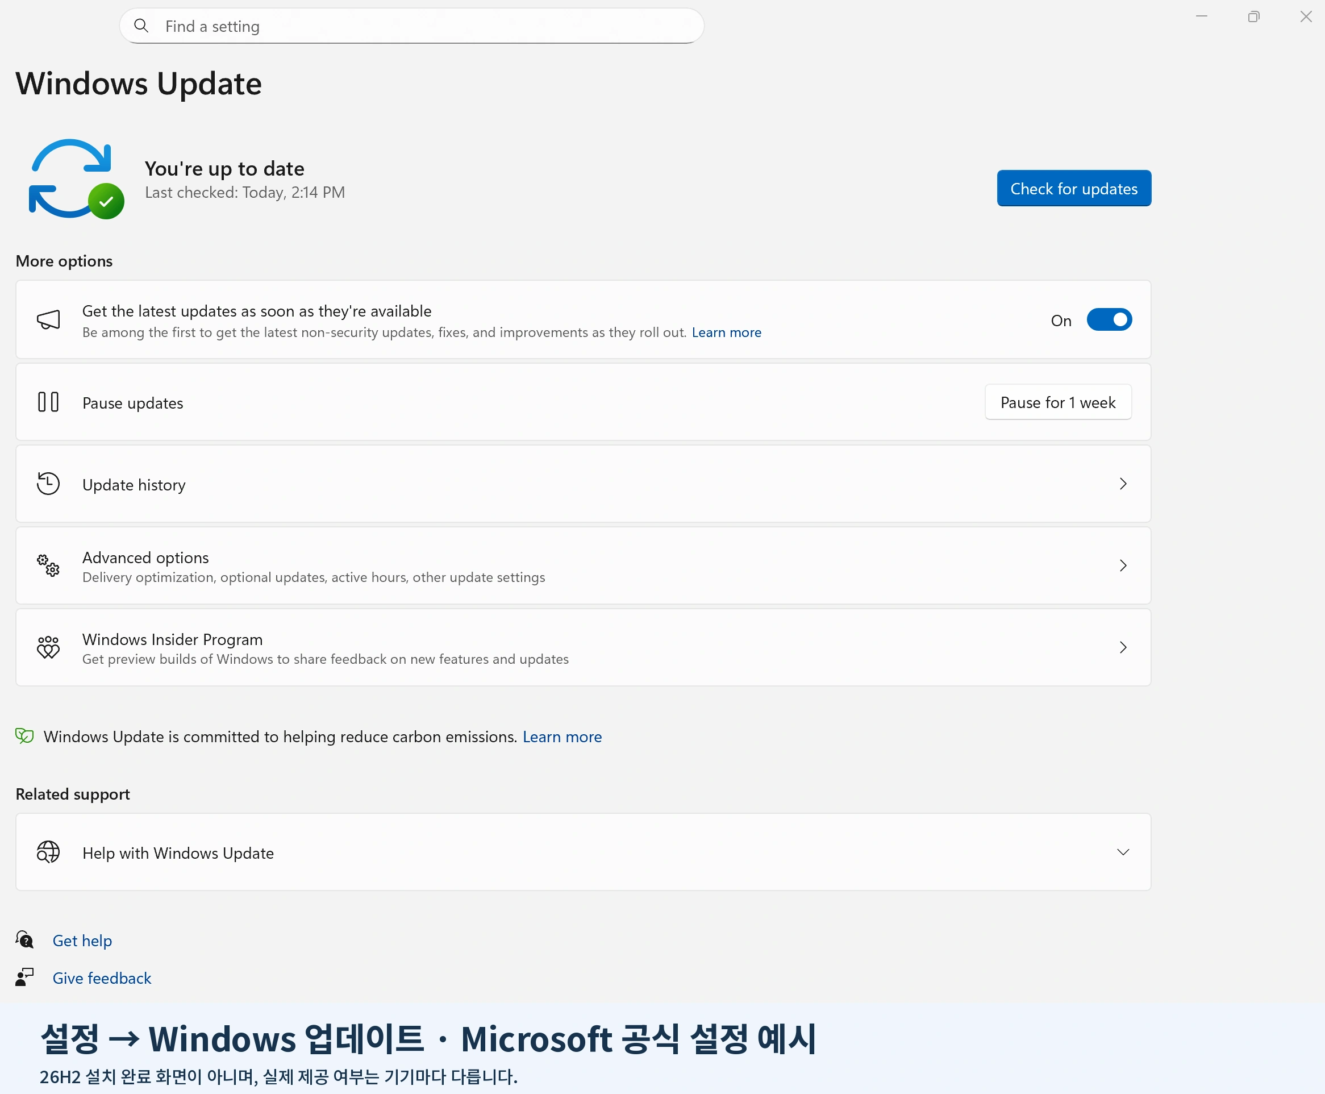Click the "Related support" section heading
Viewport: 1325px width, 1094px height.
(x=73, y=793)
